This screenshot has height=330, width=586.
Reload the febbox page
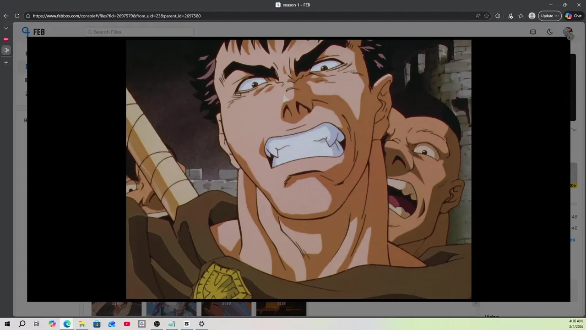[x=17, y=16]
